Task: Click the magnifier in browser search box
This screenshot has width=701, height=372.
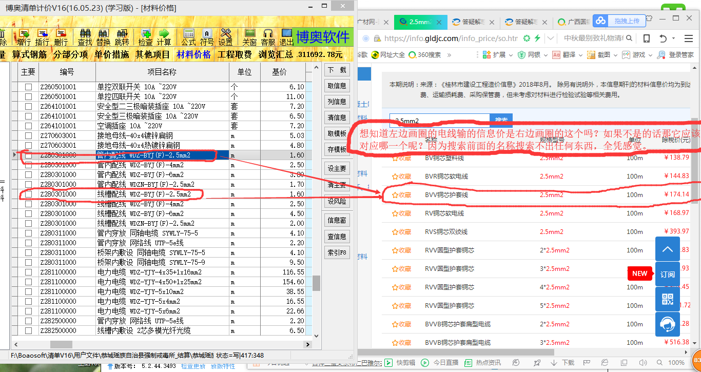Action: pyautogui.click(x=630, y=38)
